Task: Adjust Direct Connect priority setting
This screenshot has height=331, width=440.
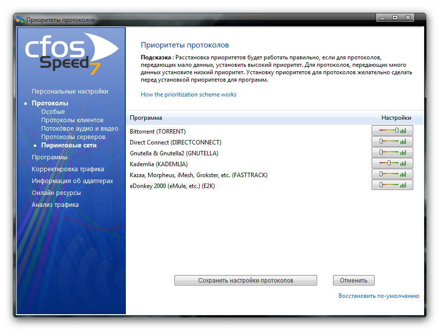Action: point(392,142)
